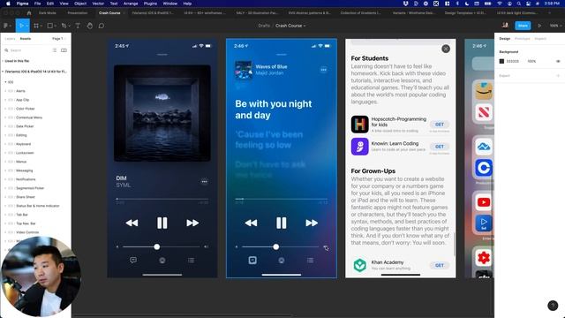Collapse the iOS assets group

click(6, 82)
